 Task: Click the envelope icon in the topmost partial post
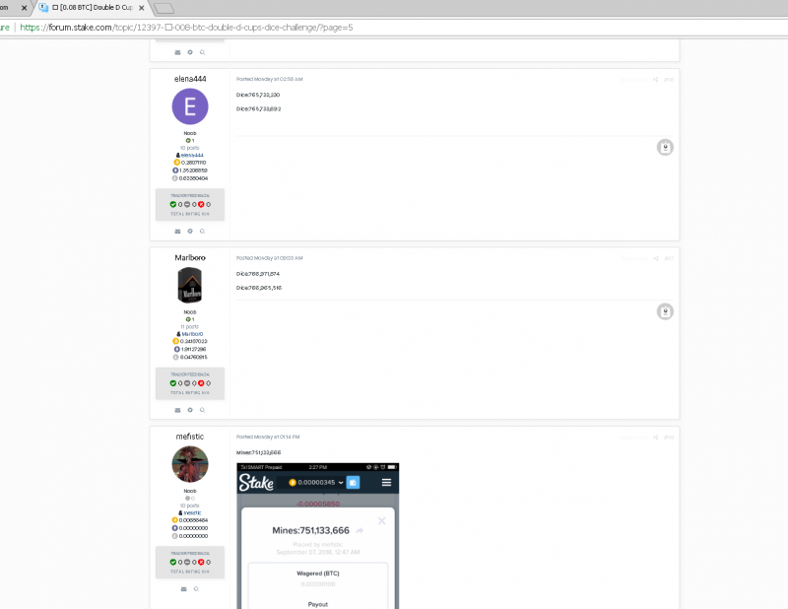point(177,52)
